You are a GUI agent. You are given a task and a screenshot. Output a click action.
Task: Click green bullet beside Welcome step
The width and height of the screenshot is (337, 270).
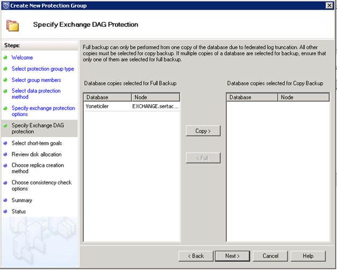[5, 58]
